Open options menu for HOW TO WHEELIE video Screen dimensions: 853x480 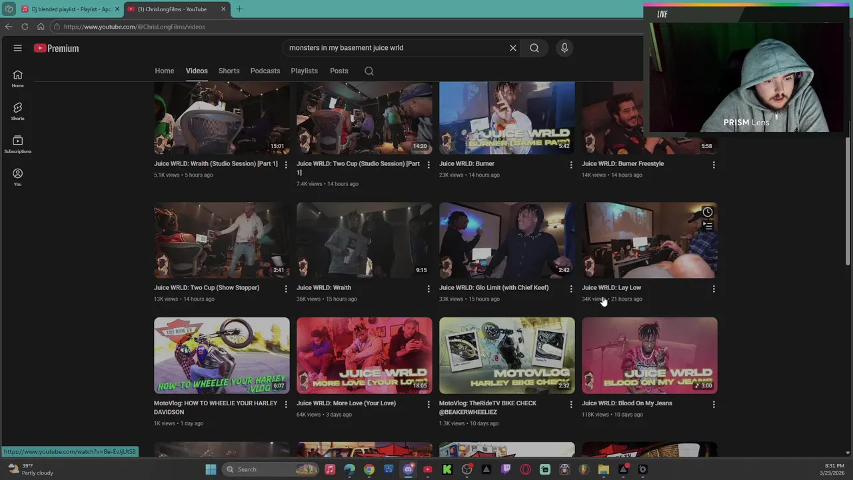pos(286,404)
